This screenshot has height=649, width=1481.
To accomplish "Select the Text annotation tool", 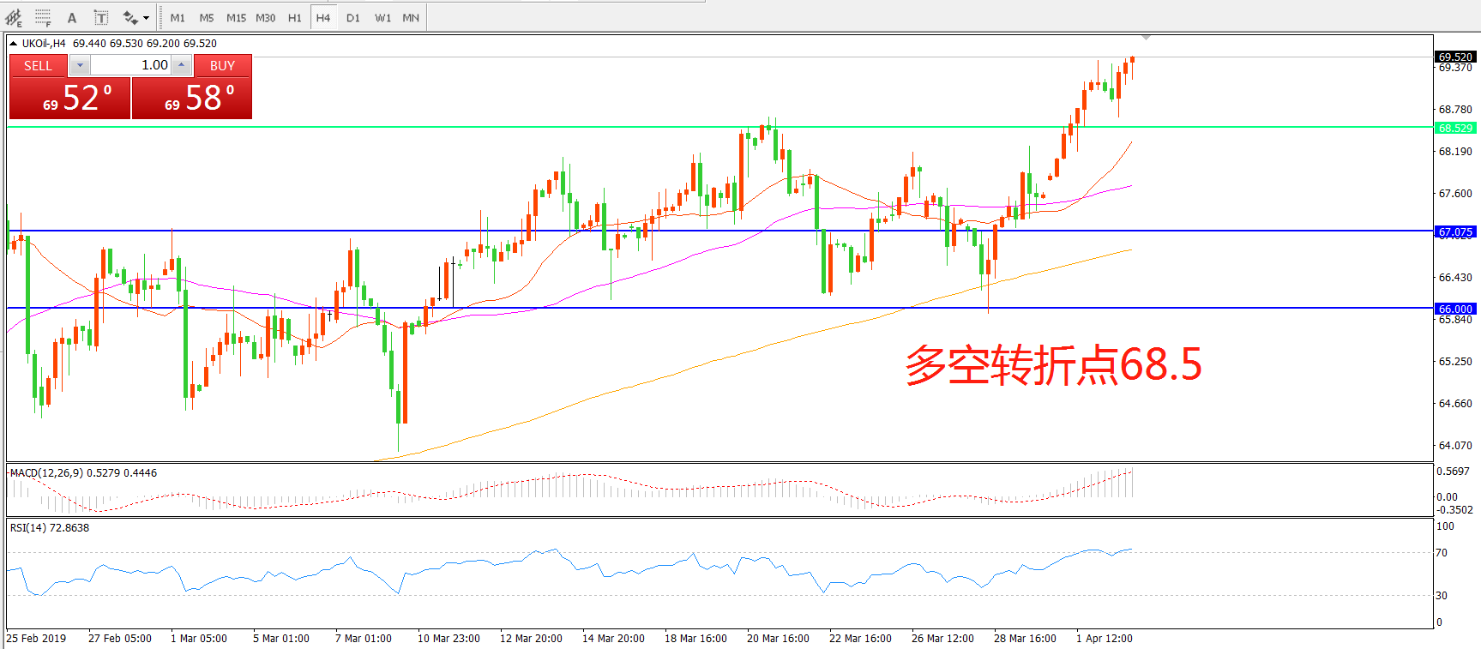I will [x=72, y=17].
